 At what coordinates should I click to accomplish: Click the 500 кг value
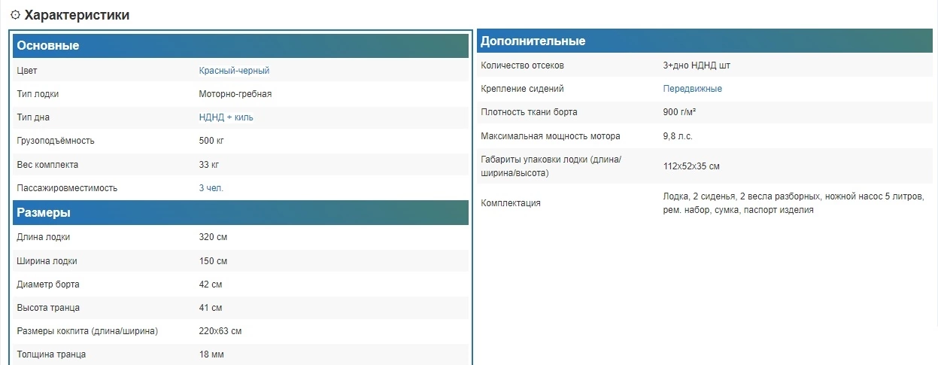[x=211, y=141]
